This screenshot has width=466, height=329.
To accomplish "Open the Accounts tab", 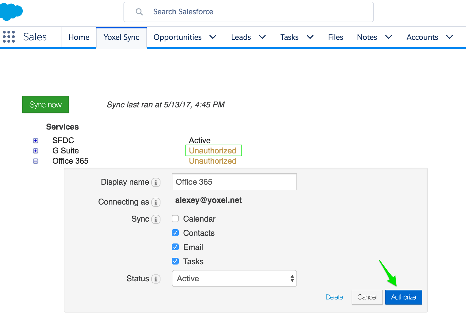I will click(422, 37).
